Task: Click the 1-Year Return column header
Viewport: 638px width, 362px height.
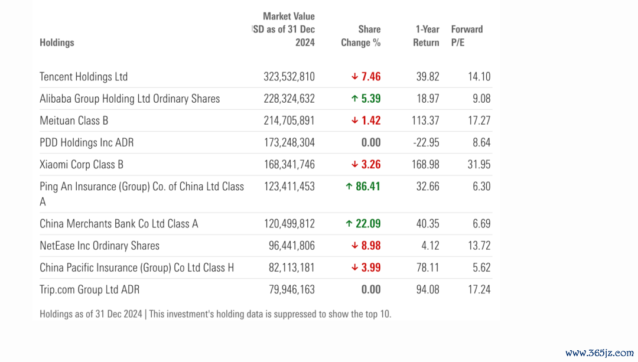Action: tap(426, 36)
